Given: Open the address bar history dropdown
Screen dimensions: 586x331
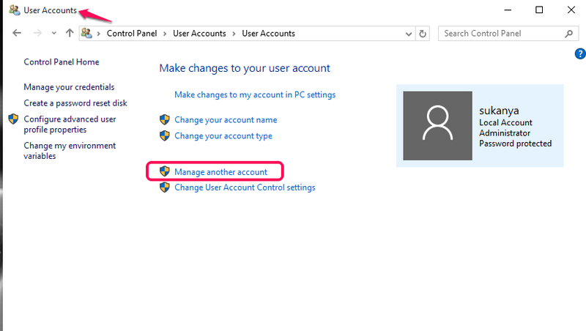Looking at the screenshot, I should (x=409, y=34).
